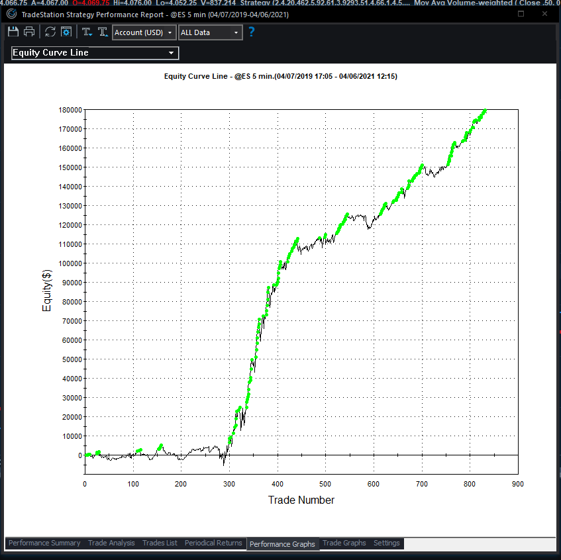Open report settings via the gear icon
The height and width of the screenshot is (560, 561).
[x=66, y=31]
